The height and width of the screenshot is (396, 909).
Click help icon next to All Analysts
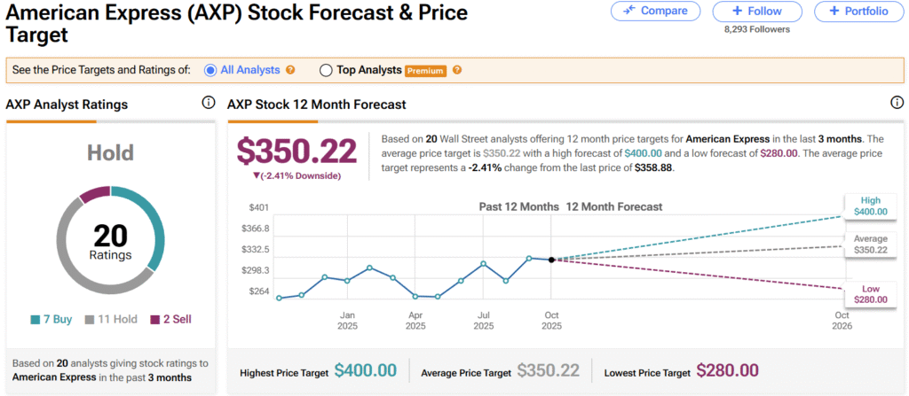point(290,70)
